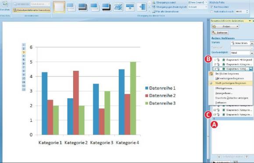Screen dimensions: 254x163
Task: Select animation entry 1 Diagramm Hintergrund
Action: tap(233, 60)
